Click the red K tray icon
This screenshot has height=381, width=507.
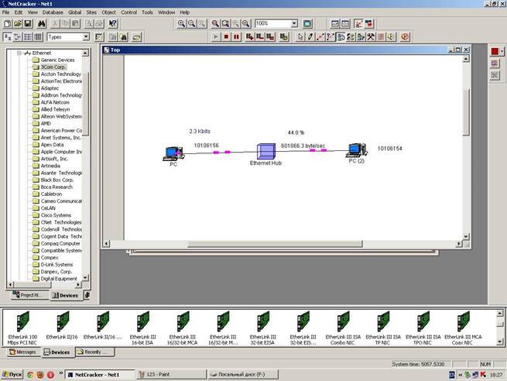pyautogui.click(x=483, y=375)
